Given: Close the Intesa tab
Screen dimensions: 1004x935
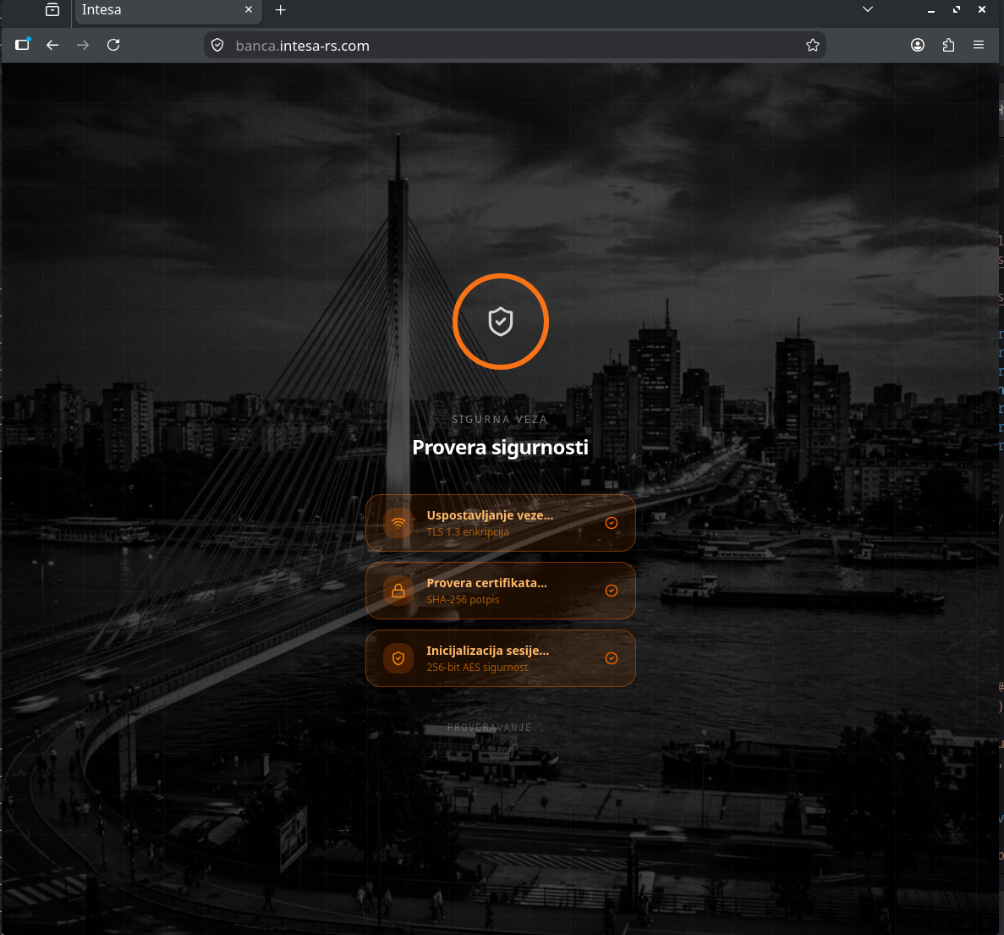Looking at the screenshot, I should coord(249,9).
